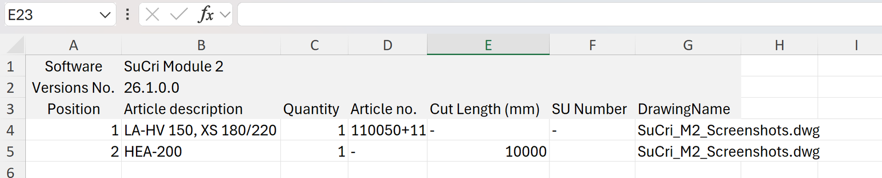Viewport: 882px width, 178px height.
Task: Select column H header
Action: [779, 45]
